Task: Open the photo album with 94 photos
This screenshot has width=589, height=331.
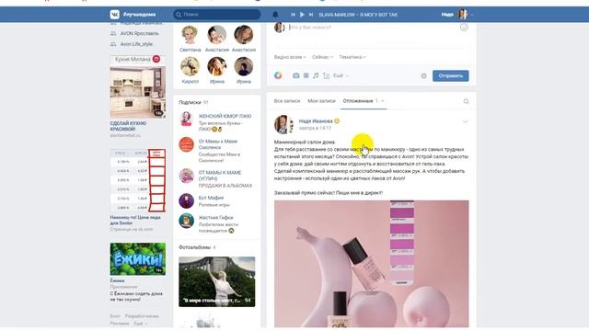Action: click(x=217, y=282)
